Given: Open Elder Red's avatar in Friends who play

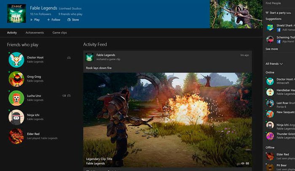Looking at the screenshot, I should click(16, 136).
